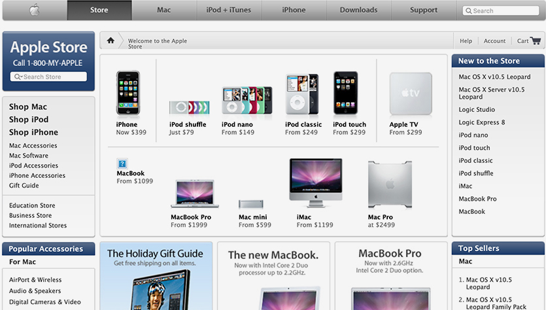The image size is (546, 310).
Task: Select the iPod shuffle product image
Action: click(x=190, y=107)
